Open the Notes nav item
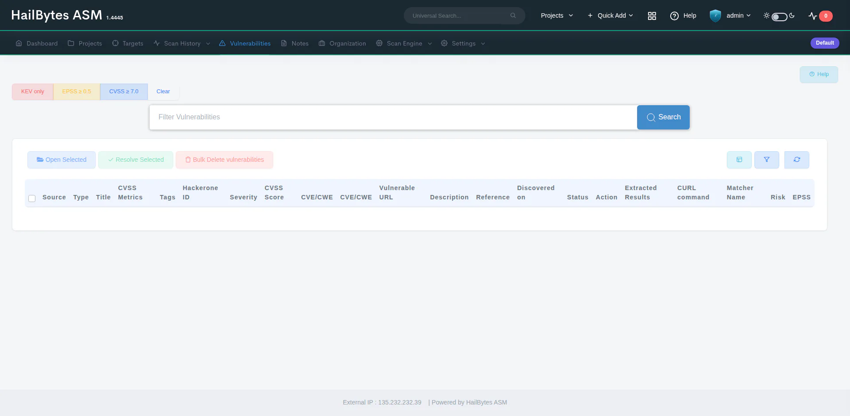This screenshot has height=416, width=850. click(x=295, y=43)
